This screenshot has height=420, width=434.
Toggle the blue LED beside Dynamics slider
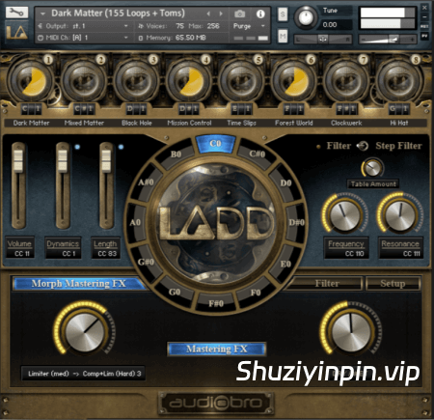77,147
